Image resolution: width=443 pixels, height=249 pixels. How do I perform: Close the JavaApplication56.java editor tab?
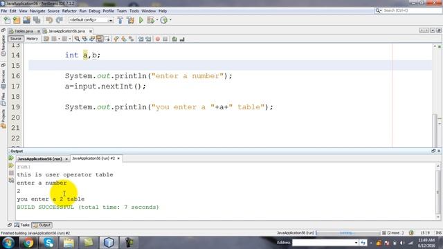click(x=91, y=31)
